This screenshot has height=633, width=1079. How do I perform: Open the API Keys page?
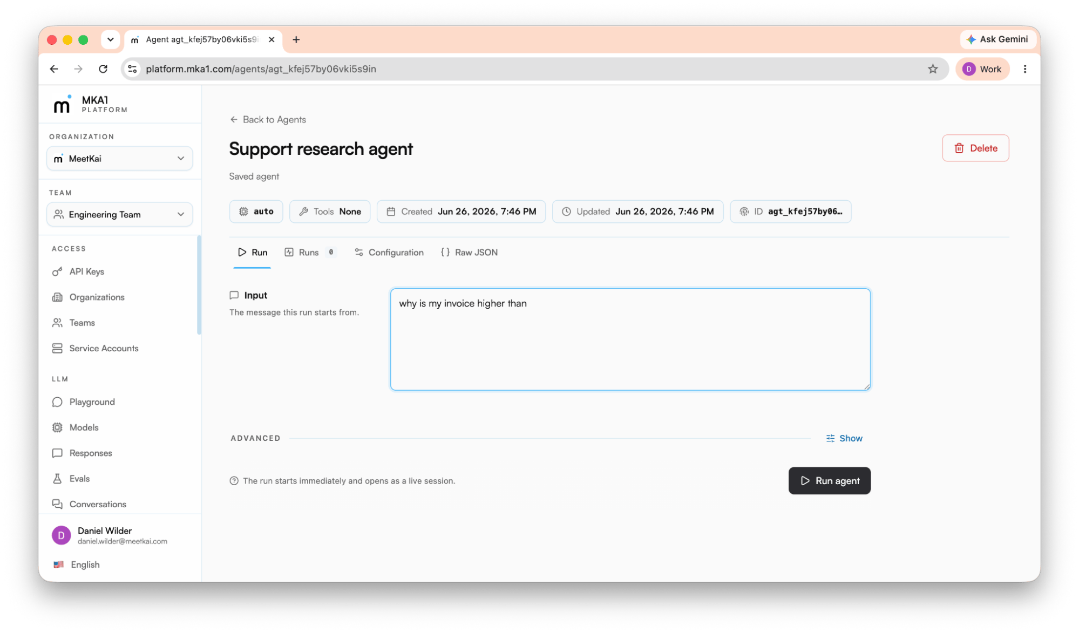(x=86, y=271)
